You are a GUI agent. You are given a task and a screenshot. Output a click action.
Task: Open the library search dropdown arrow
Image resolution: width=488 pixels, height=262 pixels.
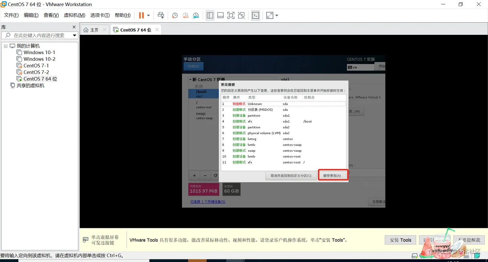(x=75, y=35)
